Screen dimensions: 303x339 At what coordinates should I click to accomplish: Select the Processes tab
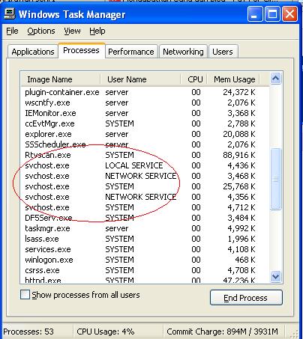81,51
